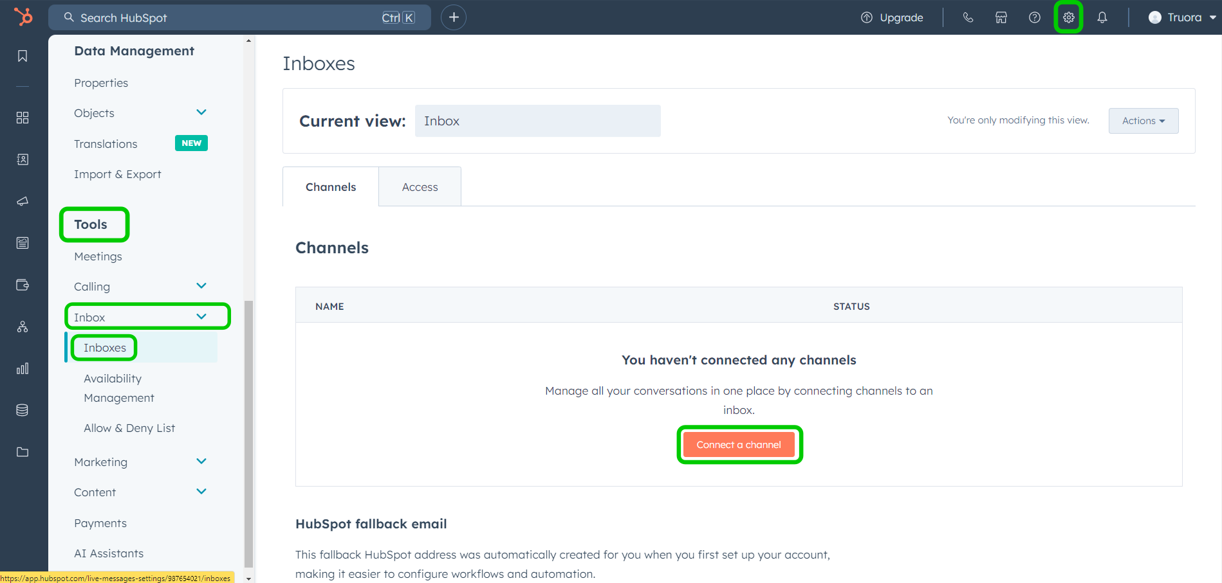The image size is (1222, 583).
Task: Click Connect a channel button
Action: click(739, 445)
